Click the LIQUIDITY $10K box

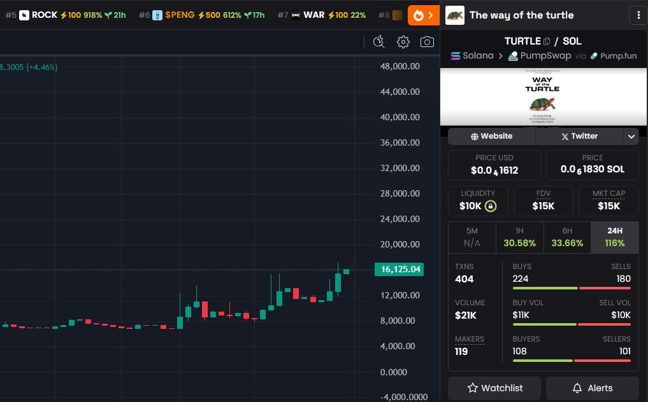[478, 200]
